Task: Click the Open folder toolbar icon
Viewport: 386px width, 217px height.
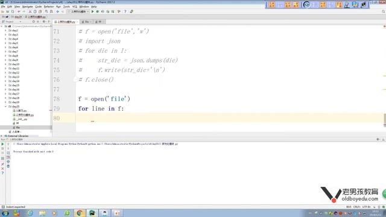Action: coord(2,11)
